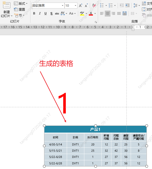Click the 新增问题 column header cell
The width and height of the screenshot is (152, 169).
pos(106,137)
